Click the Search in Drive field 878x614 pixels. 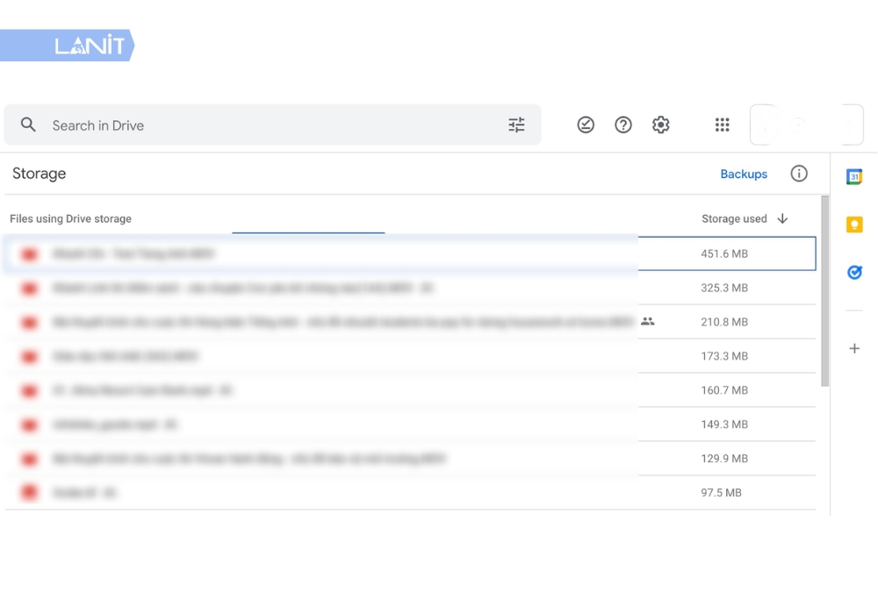pyautogui.click(x=272, y=125)
